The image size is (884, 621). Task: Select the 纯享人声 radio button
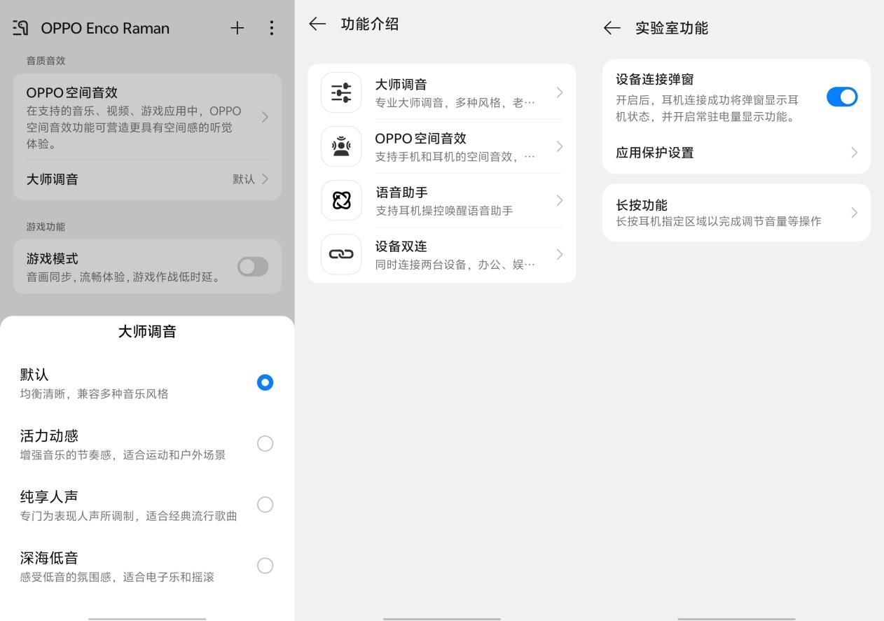265,504
